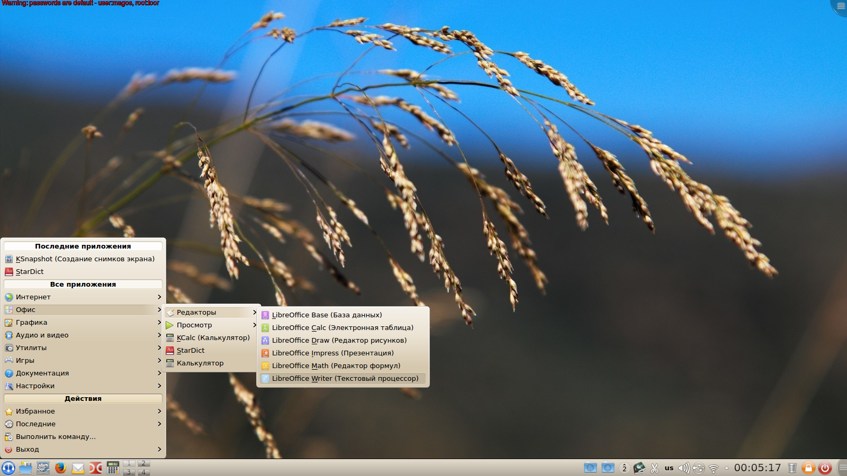Launch LibreOffice Base database app
Screen dimensions: 847x476
coord(343,315)
